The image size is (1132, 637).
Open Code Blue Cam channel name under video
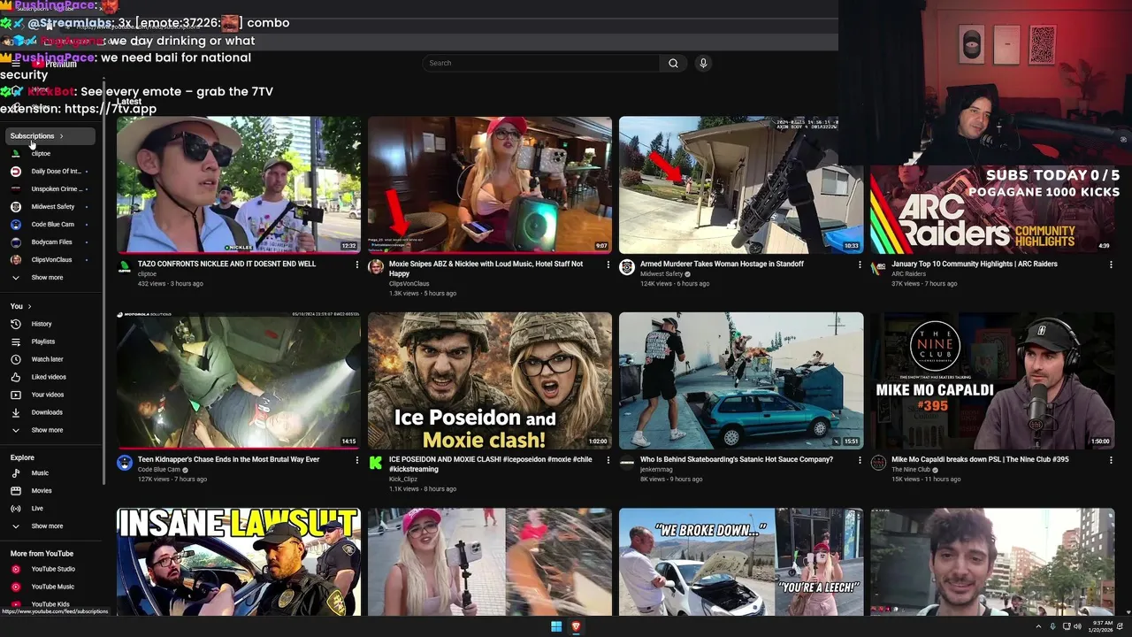pyautogui.click(x=159, y=470)
